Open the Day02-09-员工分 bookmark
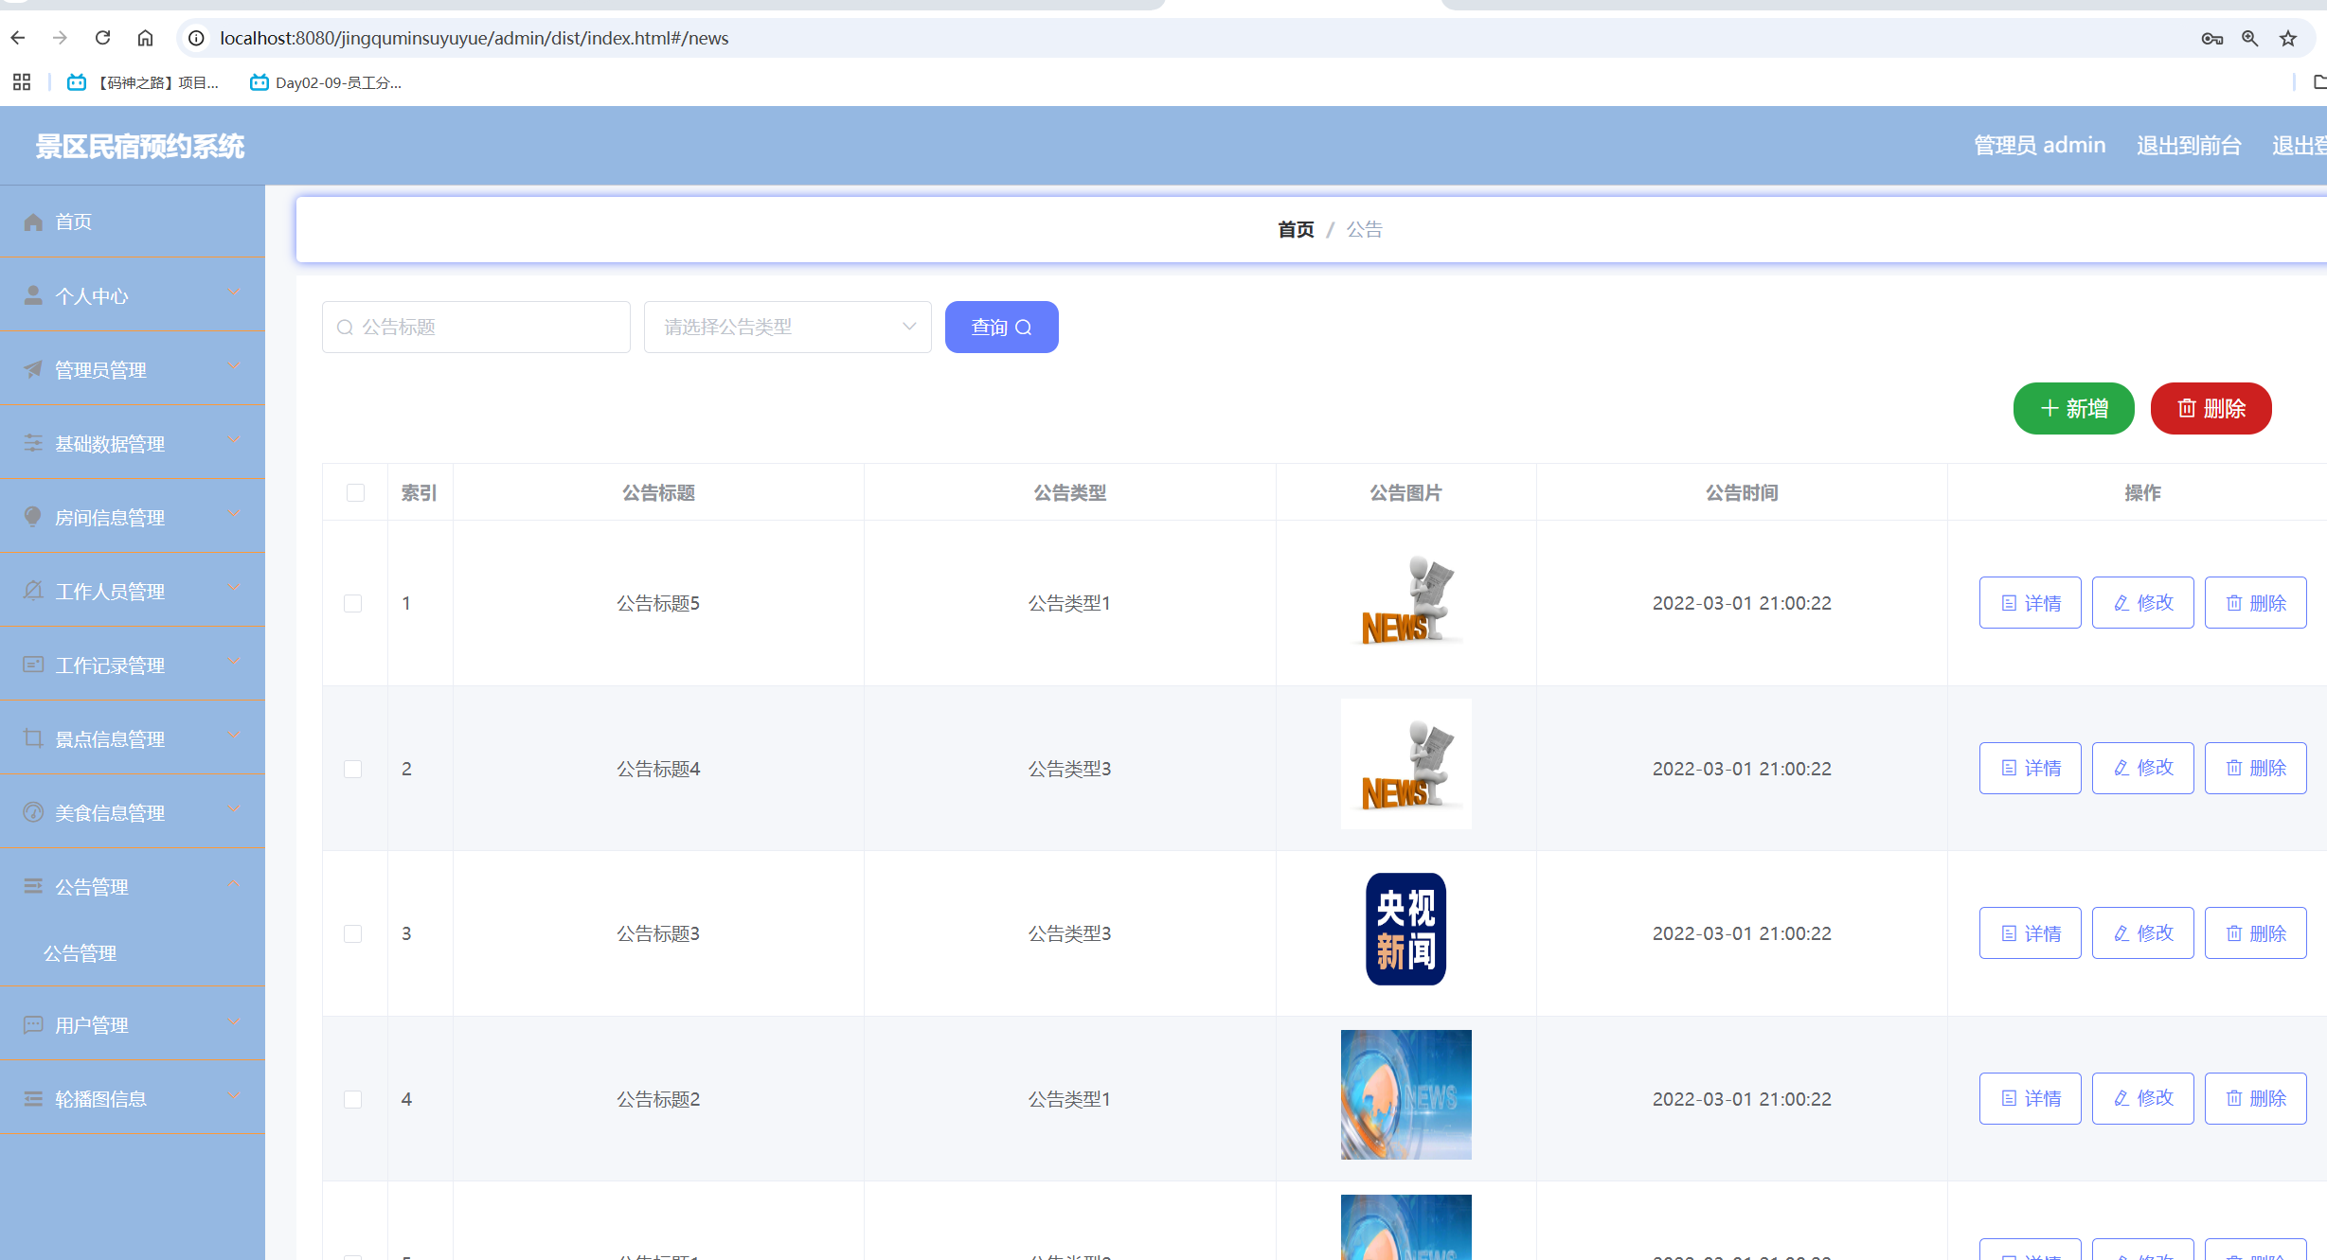 (326, 82)
